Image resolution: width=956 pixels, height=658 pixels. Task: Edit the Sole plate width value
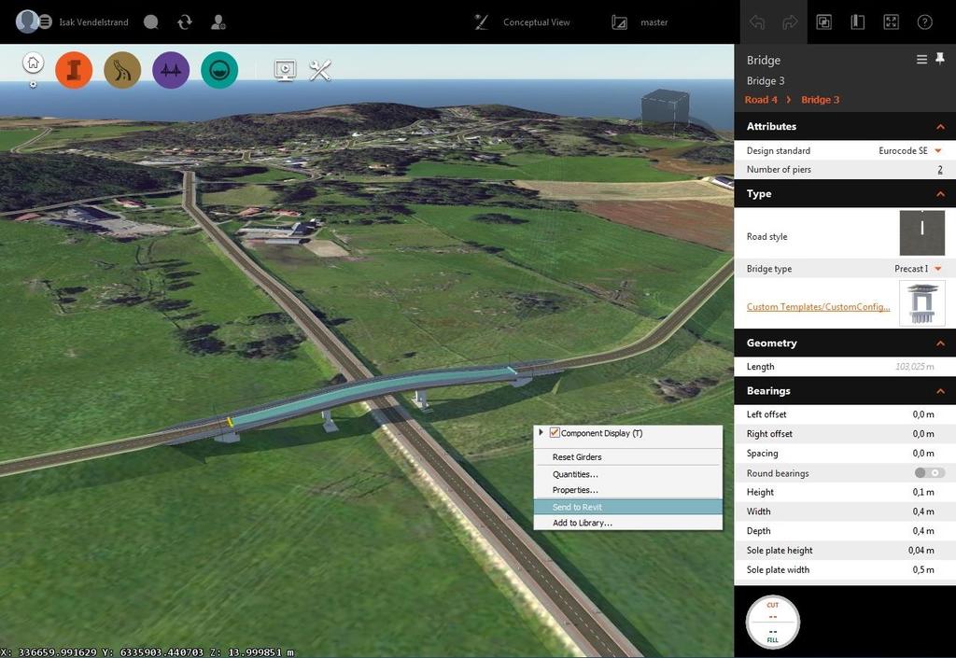click(x=923, y=569)
